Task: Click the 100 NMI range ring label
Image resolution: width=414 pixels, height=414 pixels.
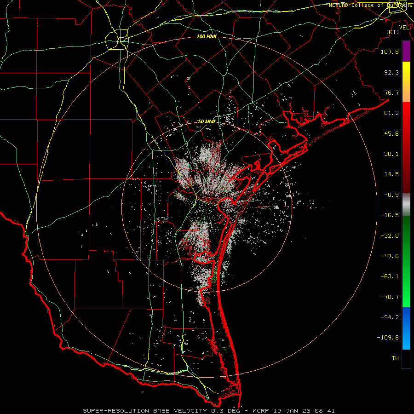Action: [x=207, y=36]
